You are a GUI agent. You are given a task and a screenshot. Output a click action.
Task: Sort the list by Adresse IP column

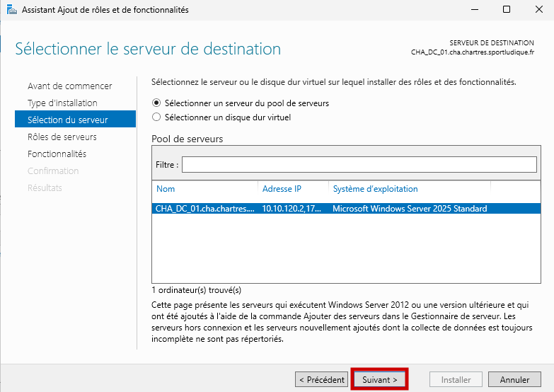[292, 189]
